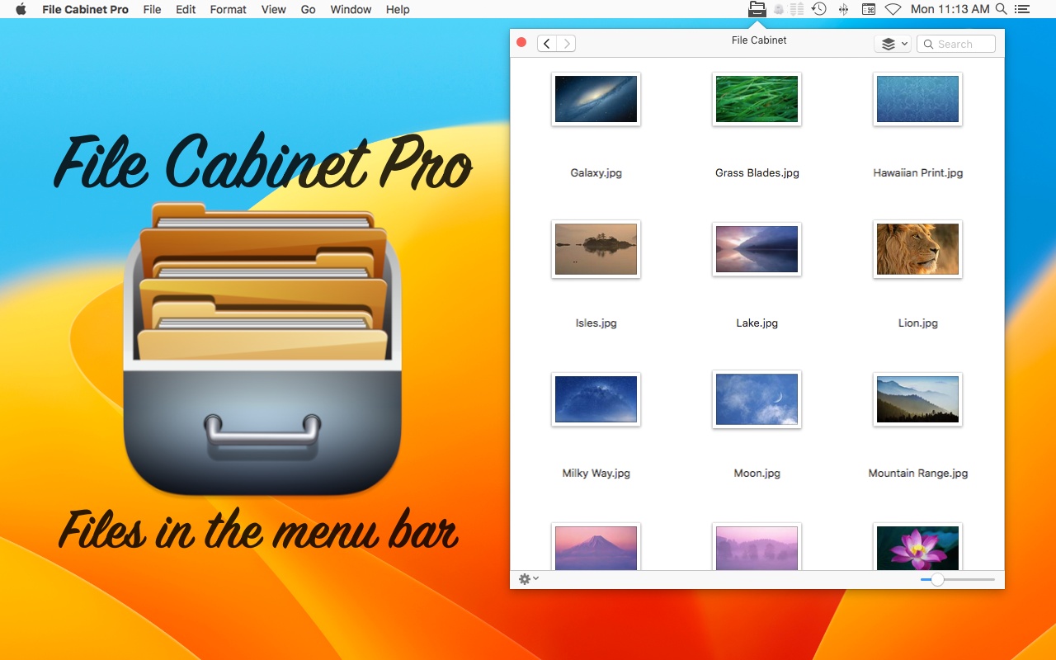Adjust the icon size slider
Screen dimensions: 1056x660
[957, 580]
